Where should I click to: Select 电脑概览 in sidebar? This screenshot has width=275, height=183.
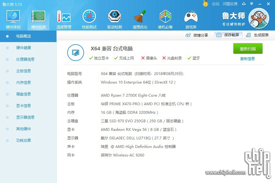[28, 36]
